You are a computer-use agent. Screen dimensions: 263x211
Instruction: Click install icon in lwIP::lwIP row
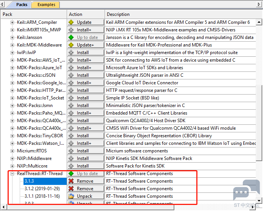click(x=71, y=53)
